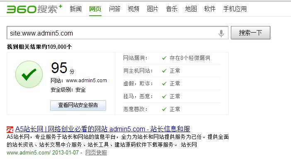
Task: Go to the 视频 tab
Action: [x=133, y=9]
